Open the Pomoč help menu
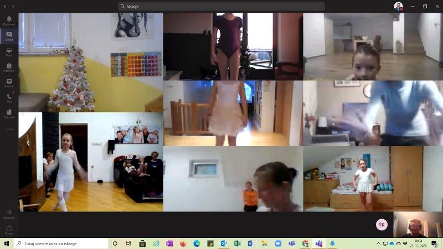Viewport: 443px width, 249px height. [9, 229]
